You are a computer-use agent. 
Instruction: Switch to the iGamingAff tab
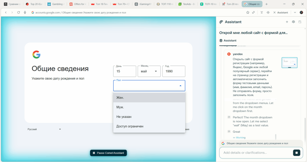pos(143,4)
